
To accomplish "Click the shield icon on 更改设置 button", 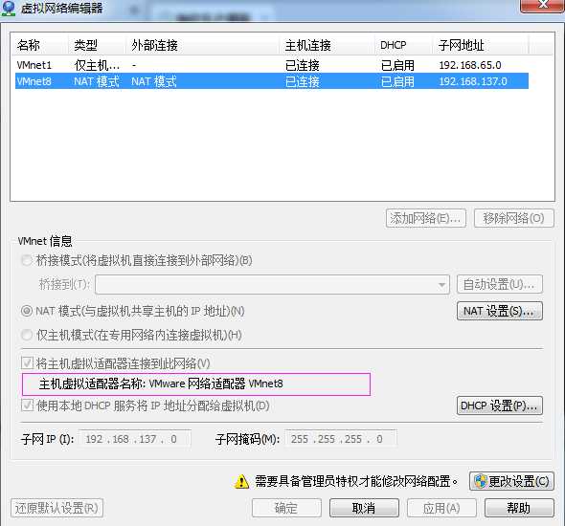I will click(x=481, y=481).
